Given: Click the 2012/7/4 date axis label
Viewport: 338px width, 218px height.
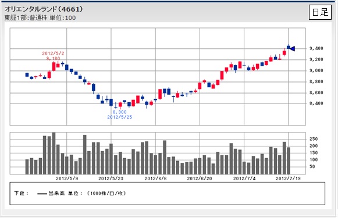Looking at the screenshot, I should pyautogui.click(x=244, y=178).
